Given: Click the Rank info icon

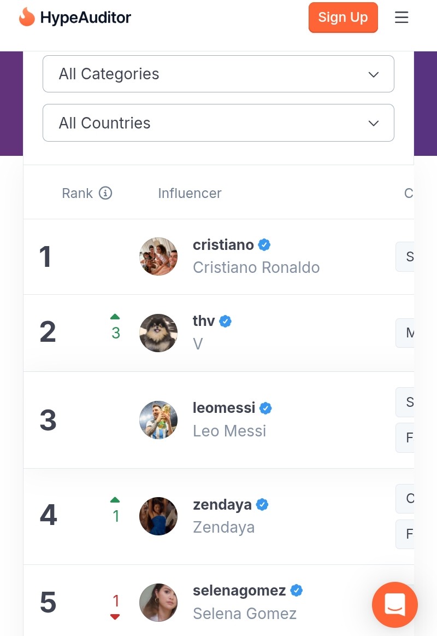Looking at the screenshot, I should coord(105,193).
